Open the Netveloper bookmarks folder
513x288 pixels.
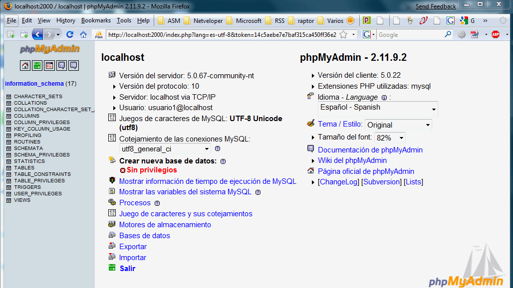tap(204, 20)
